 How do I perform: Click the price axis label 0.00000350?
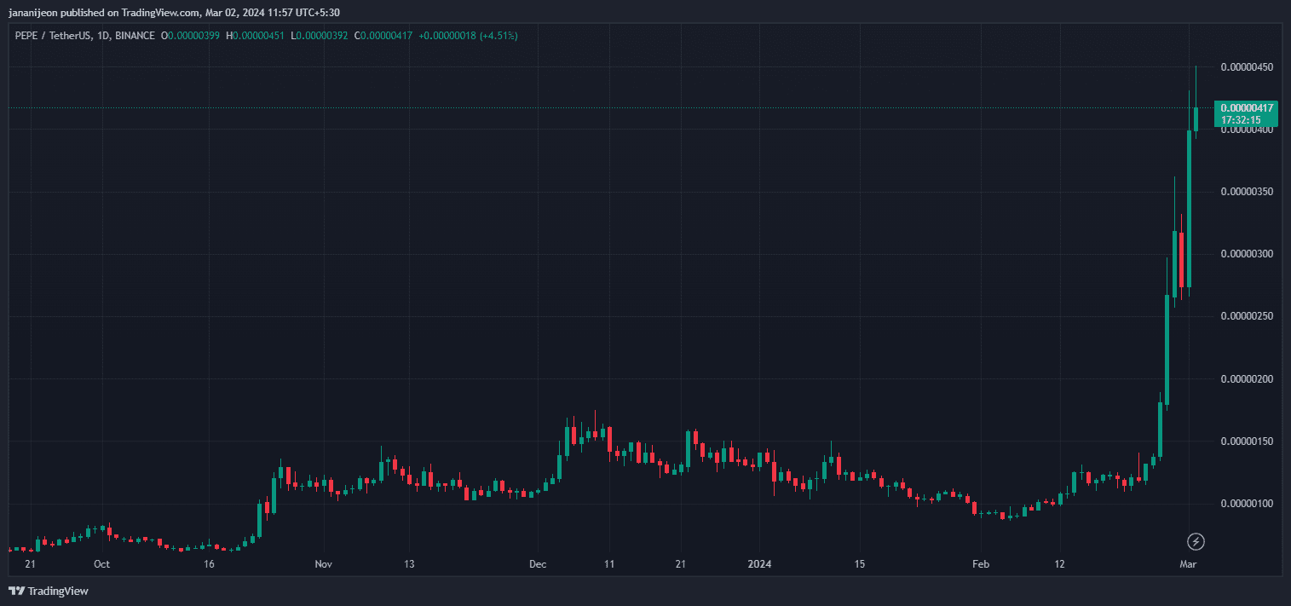[1247, 192]
